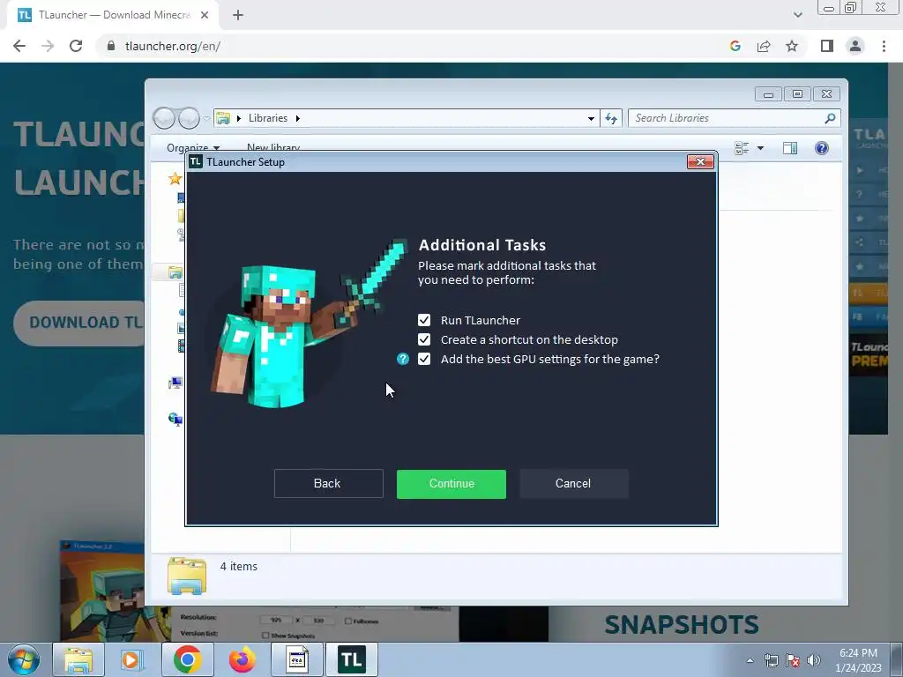
Task: Click the Favorites star in Explorer sidebar
Action: pyautogui.click(x=175, y=178)
